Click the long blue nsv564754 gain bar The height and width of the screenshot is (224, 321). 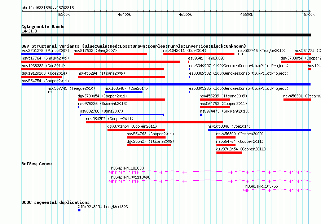click(x=166, y=84)
